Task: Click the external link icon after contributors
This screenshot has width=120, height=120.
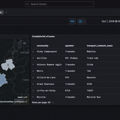Action: tap(26, 102)
